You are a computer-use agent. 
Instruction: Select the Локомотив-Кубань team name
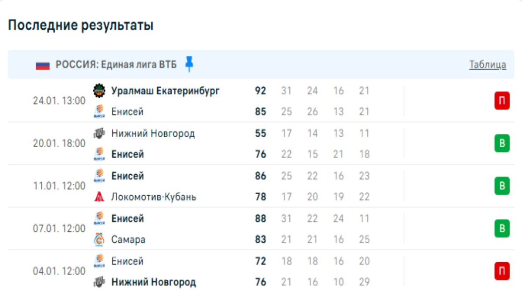pos(153,197)
